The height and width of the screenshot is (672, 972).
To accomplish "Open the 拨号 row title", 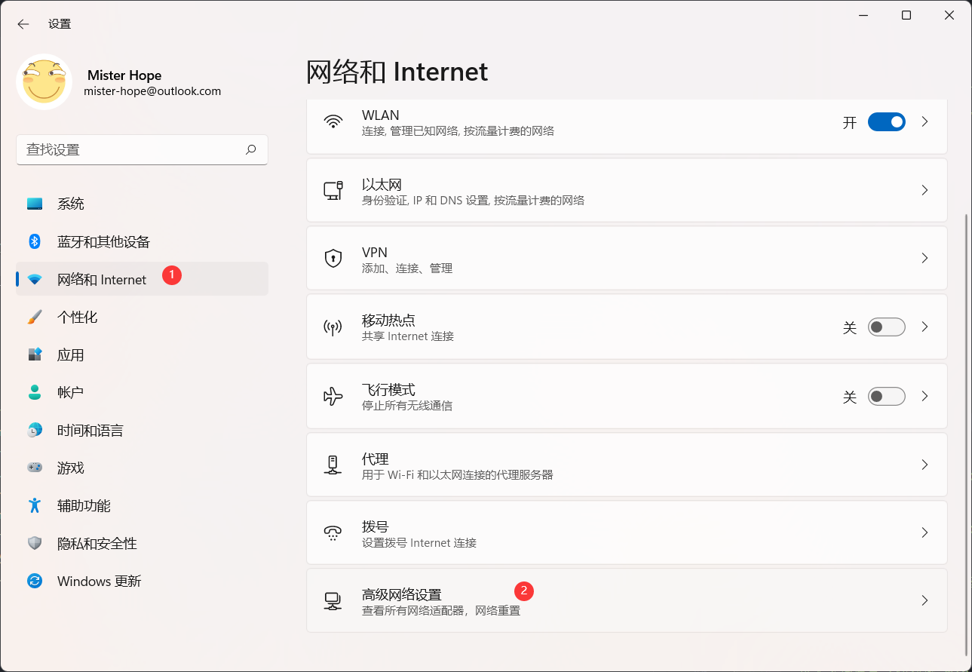I will 376,527.
